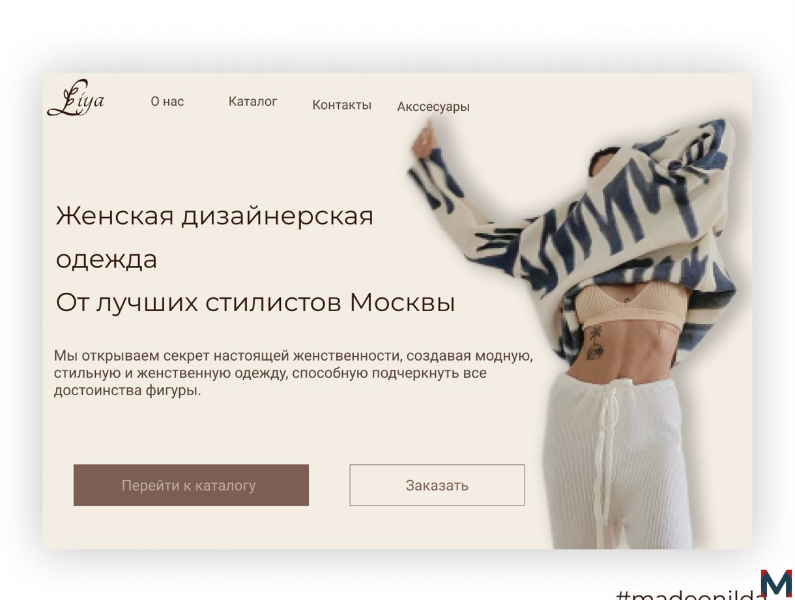
Task: Click the outlined Заказать button
Action: [437, 485]
